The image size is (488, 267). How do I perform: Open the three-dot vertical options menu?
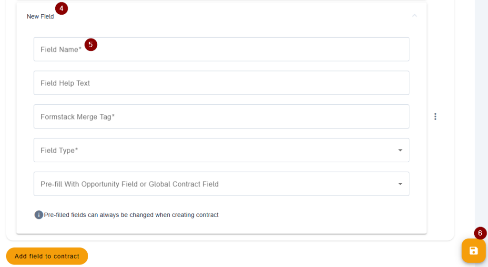pyautogui.click(x=435, y=117)
